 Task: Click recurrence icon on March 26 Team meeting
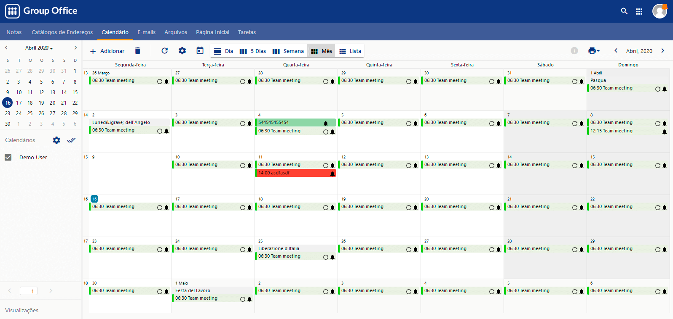coord(160,82)
